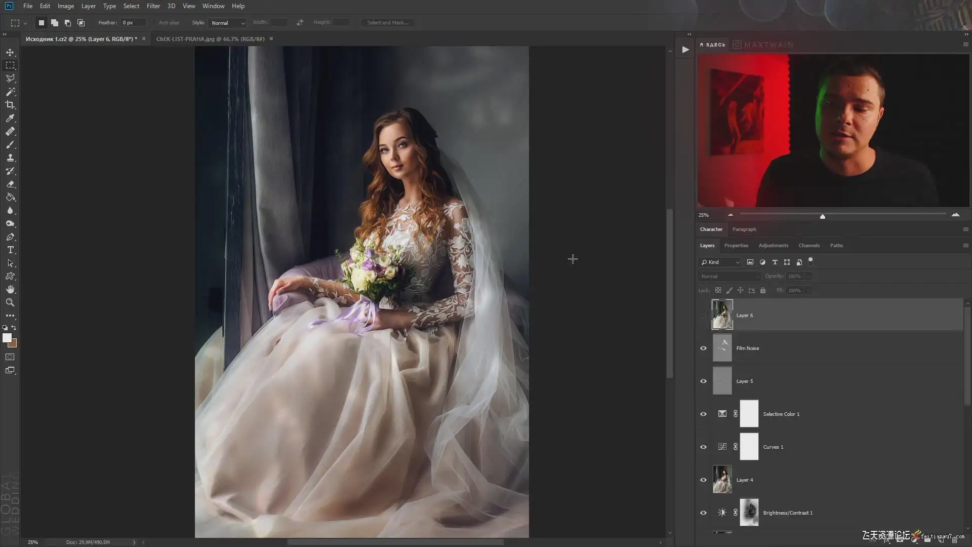Image resolution: width=972 pixels, height=547 pixels.
Task: Click the lock all layer icon
Action: [x=763, y=290]
